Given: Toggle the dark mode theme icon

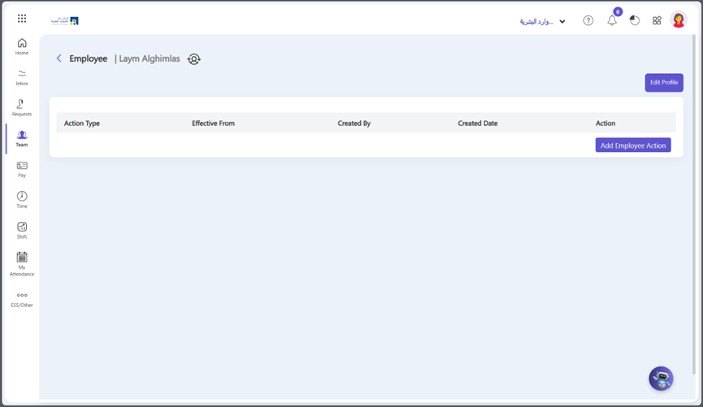Looking at the screenshot, I should (x=635, y=21).
